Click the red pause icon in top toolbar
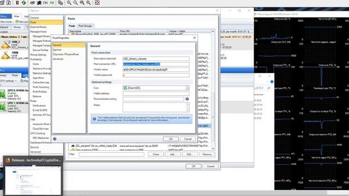Viewport: 349px width, 196px height. 17,3
